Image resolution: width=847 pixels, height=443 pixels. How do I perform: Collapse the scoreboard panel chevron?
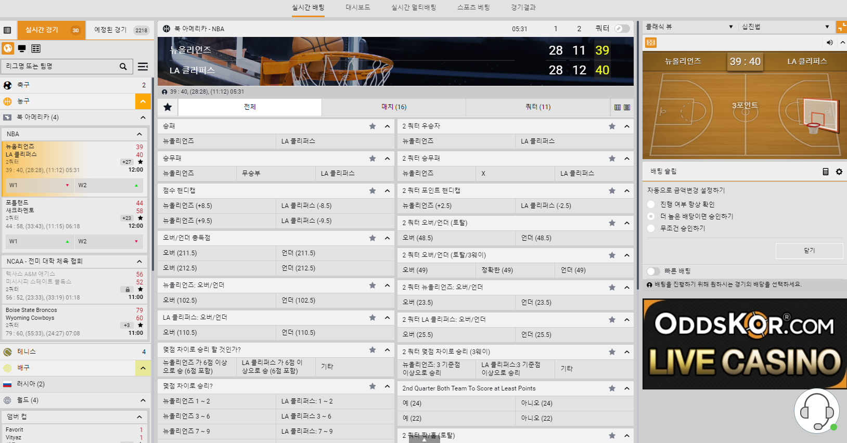(x=842, y=43)
